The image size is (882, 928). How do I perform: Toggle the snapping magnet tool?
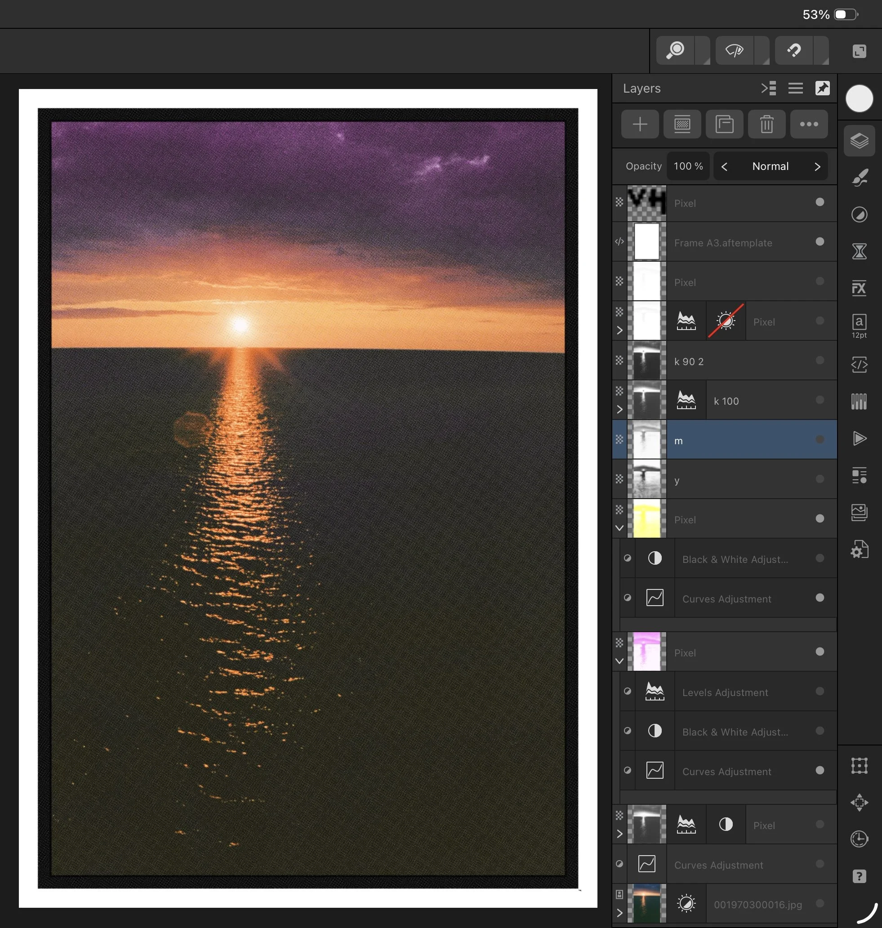[x=793, y=50]
